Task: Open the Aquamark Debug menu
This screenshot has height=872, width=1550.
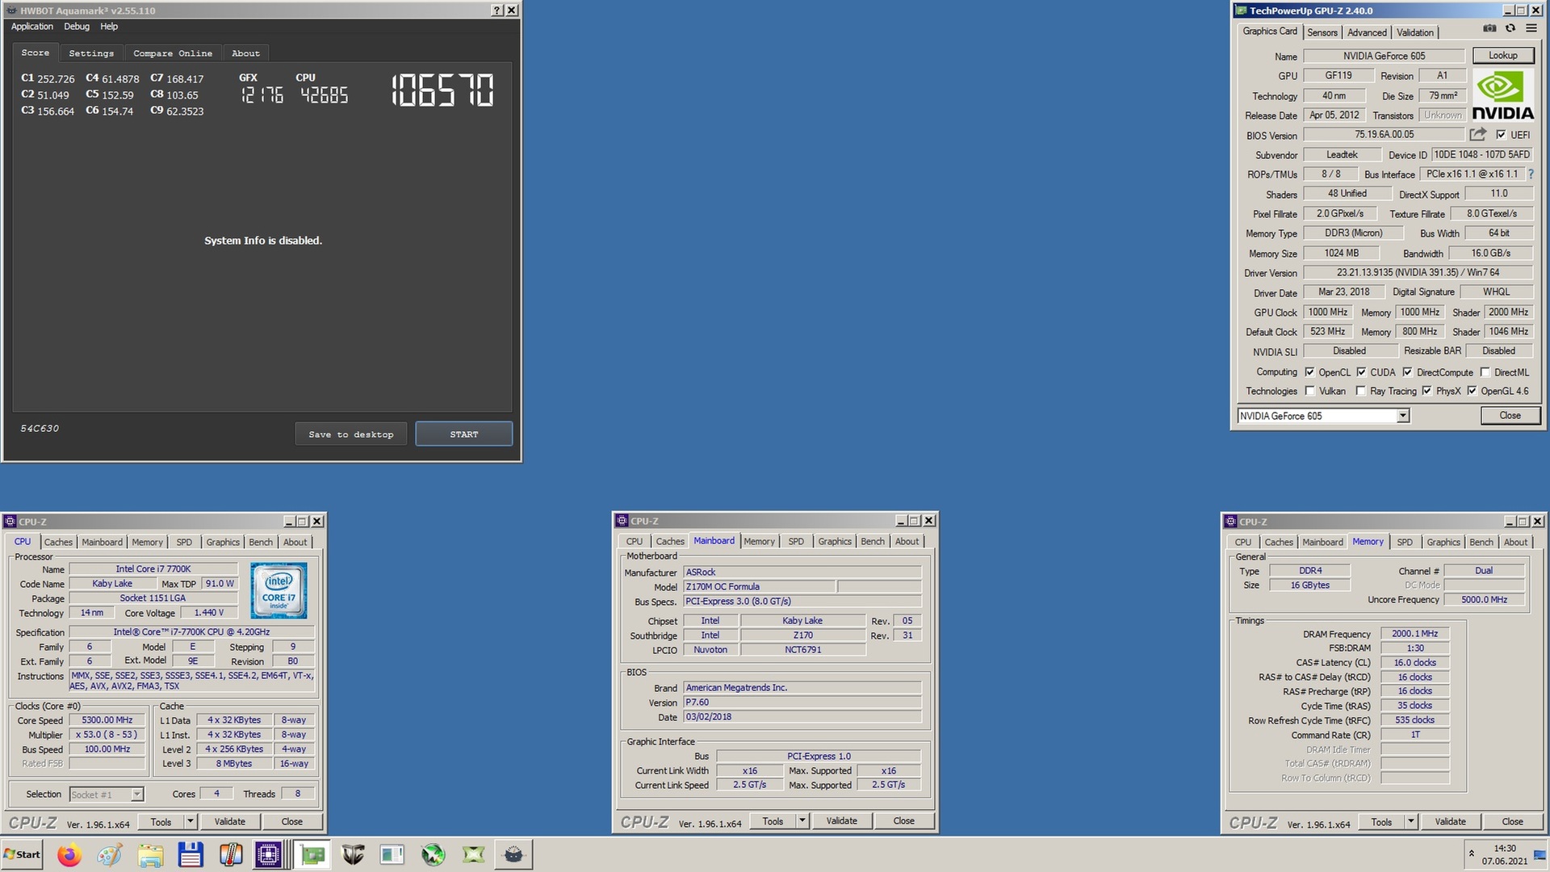Action: point(77,27)
